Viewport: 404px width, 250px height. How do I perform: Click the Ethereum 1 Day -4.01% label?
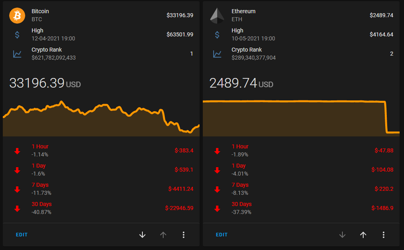[240, 170]
